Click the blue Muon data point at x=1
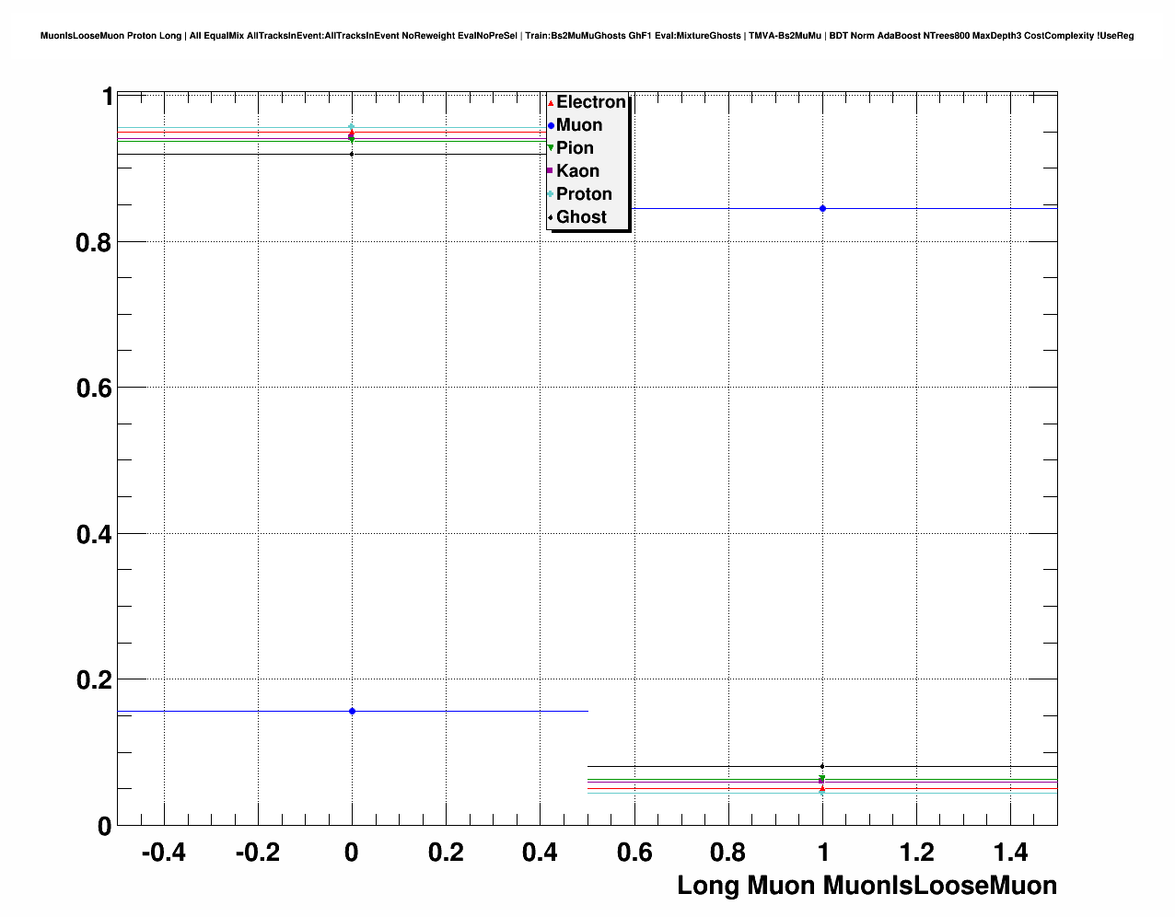 click(x=822, y=209)
